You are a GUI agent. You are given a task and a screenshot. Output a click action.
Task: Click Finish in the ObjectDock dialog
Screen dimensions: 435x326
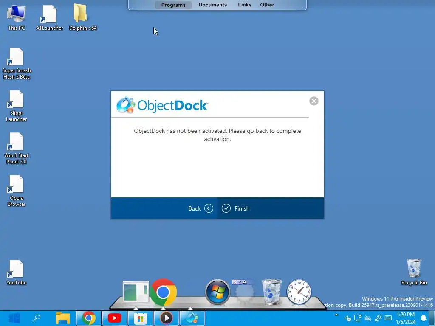235,208
